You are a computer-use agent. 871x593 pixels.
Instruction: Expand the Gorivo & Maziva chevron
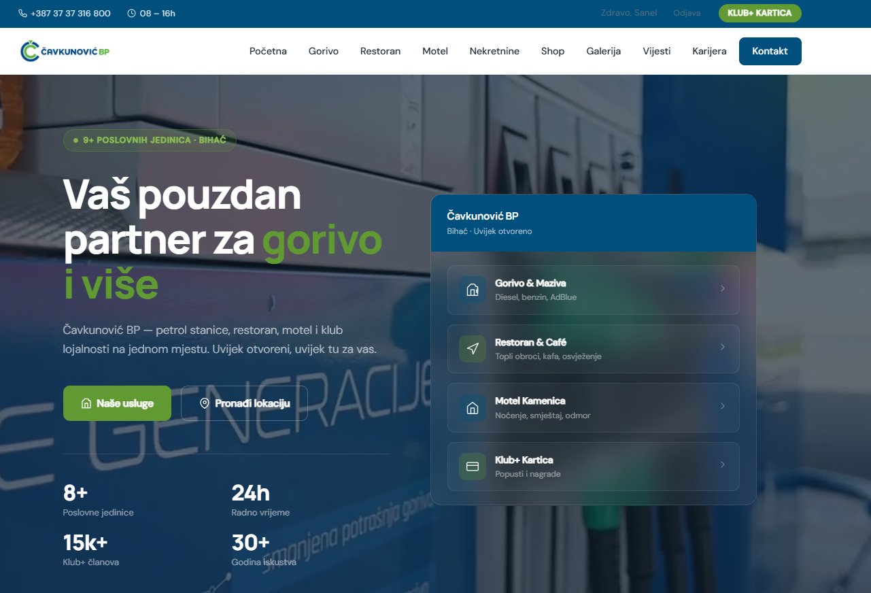(x=722, y=288)
